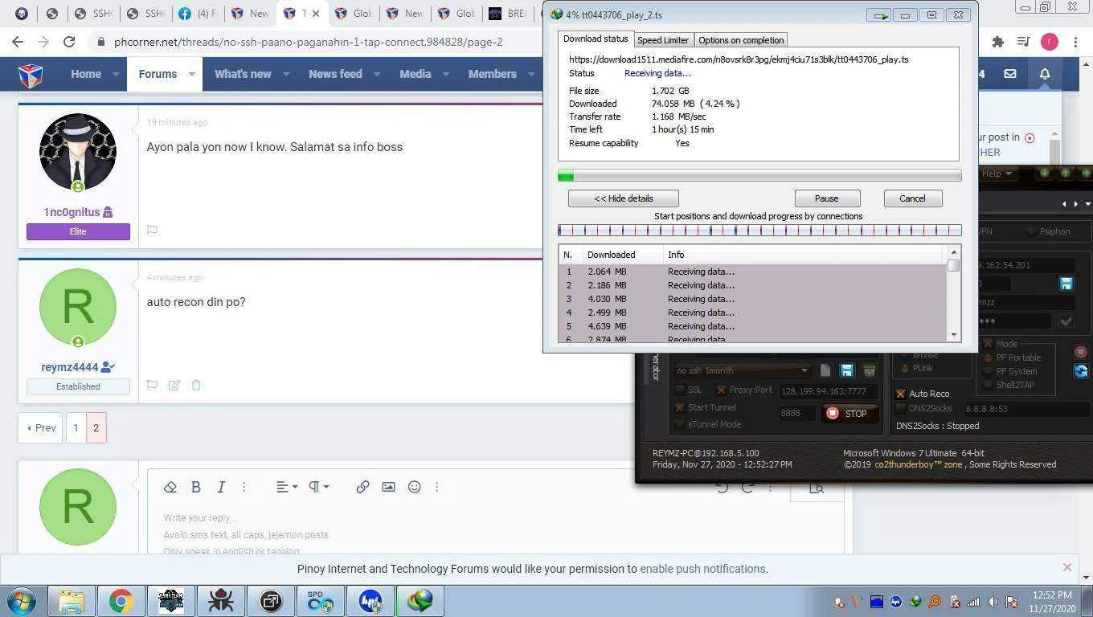The image size is (1093, 617).
Task: Select the Shell2TAP radio option
Action: tap(989, 385)
